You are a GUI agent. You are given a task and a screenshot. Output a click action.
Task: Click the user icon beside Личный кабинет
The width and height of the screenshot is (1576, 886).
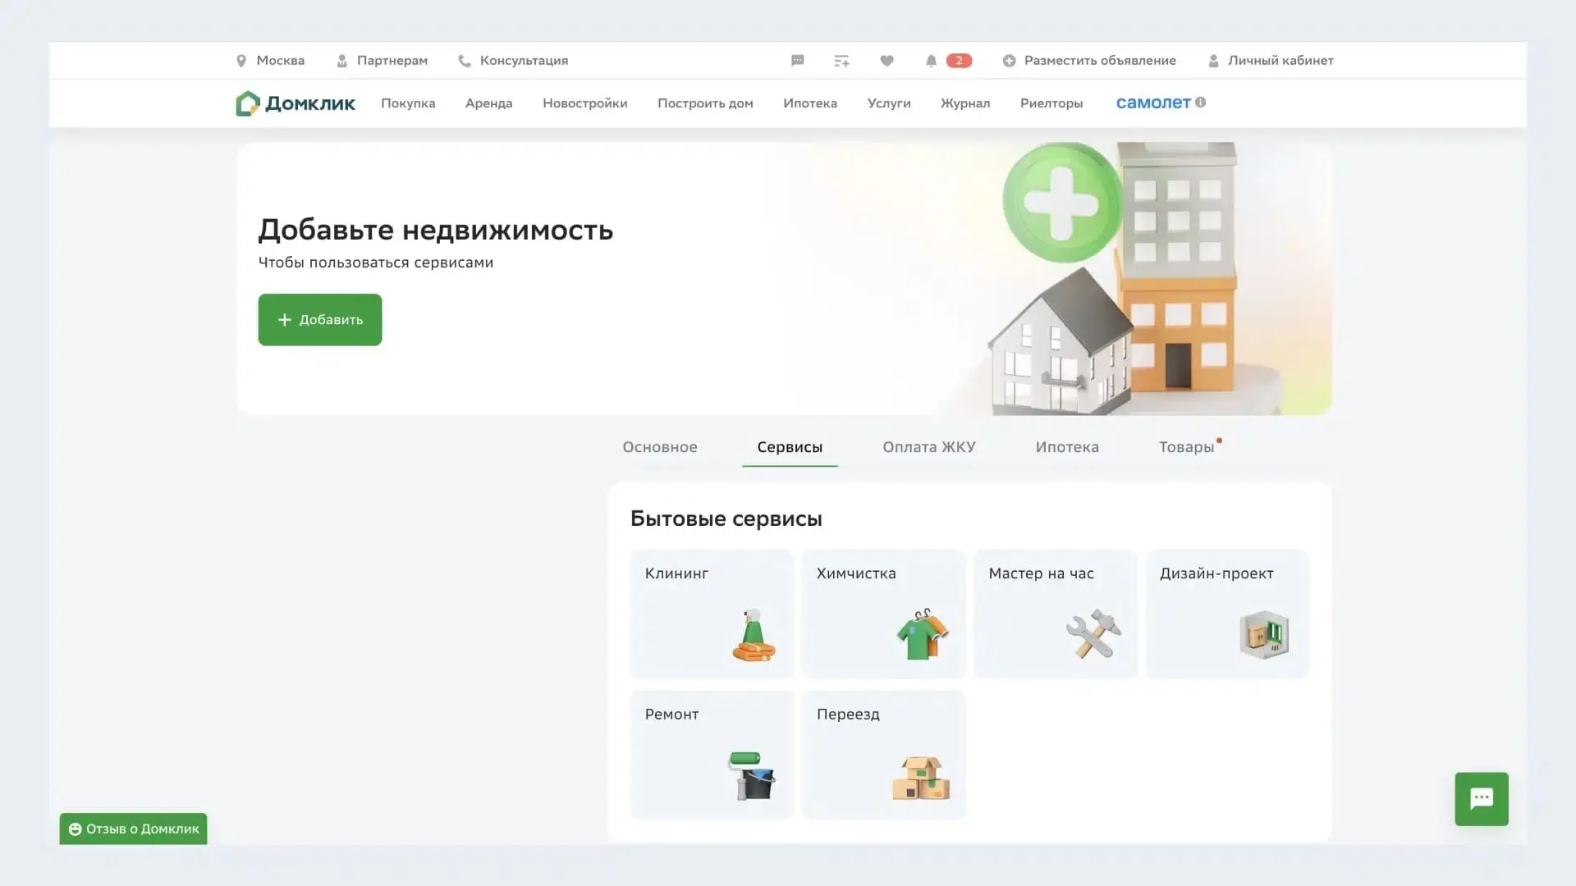[x=1213, y=61]
